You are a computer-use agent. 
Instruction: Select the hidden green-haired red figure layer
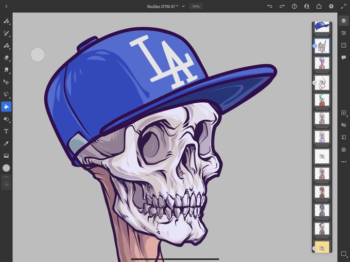coord(322,100)
